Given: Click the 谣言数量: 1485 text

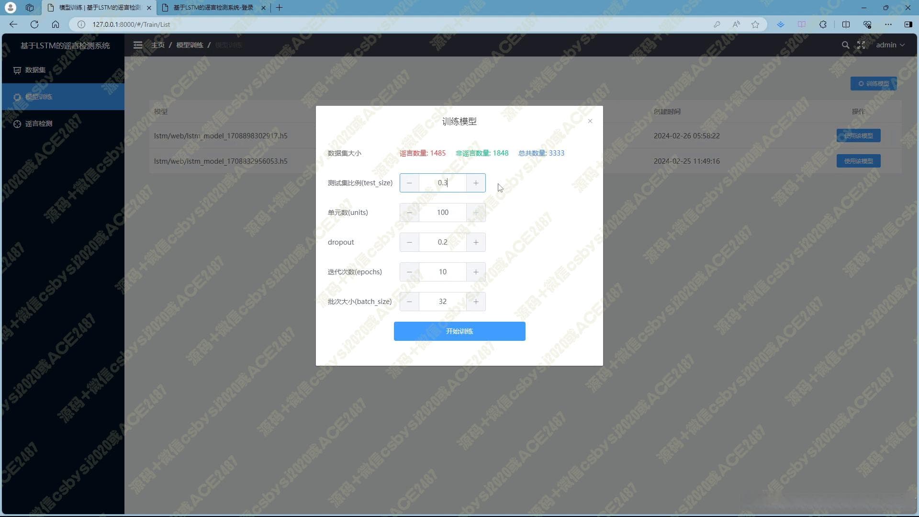Looking at the screenshot, I should [x=423, y=153].
